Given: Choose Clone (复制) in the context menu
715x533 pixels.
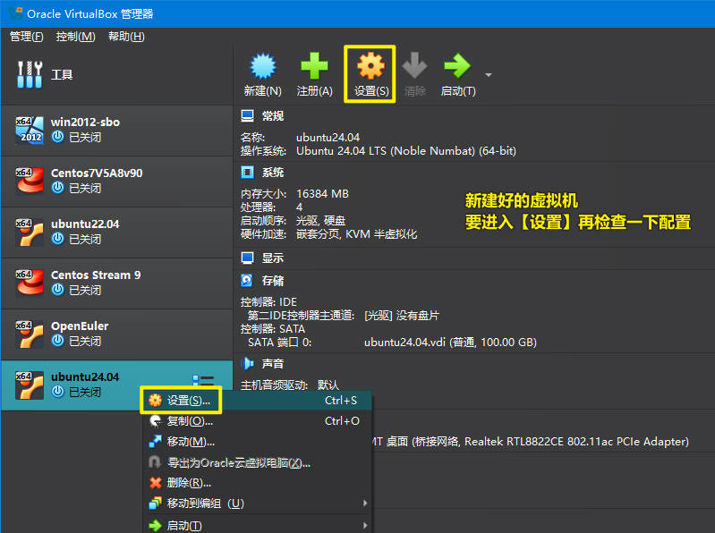Looking at the screenshot, I should [x=190, y=421].
